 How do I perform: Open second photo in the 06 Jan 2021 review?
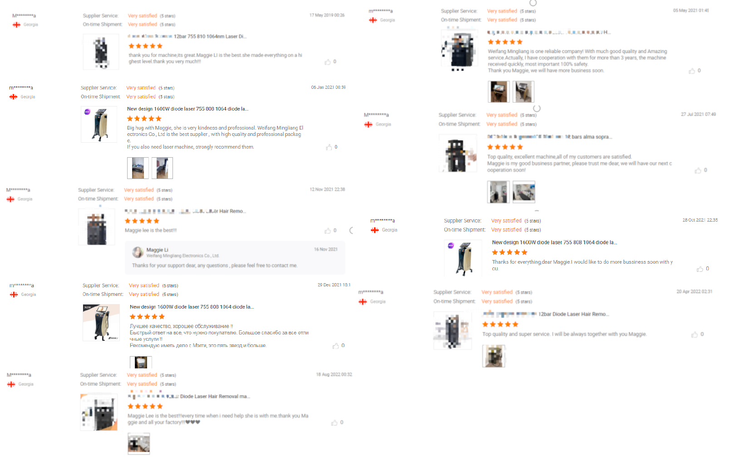coord(162,168)
